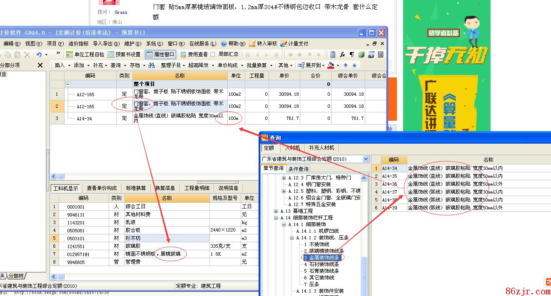
Task: Collapse the 整个项目 row minus box
Action: 68,84
